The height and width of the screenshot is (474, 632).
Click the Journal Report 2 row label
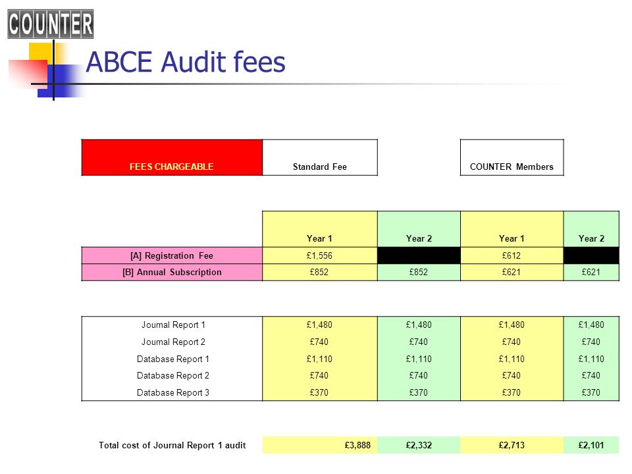coord(173,342)
